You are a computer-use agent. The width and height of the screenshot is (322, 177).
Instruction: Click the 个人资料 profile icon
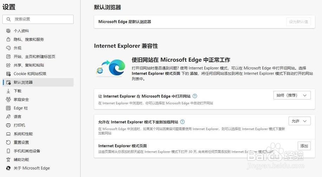point(8,31)
